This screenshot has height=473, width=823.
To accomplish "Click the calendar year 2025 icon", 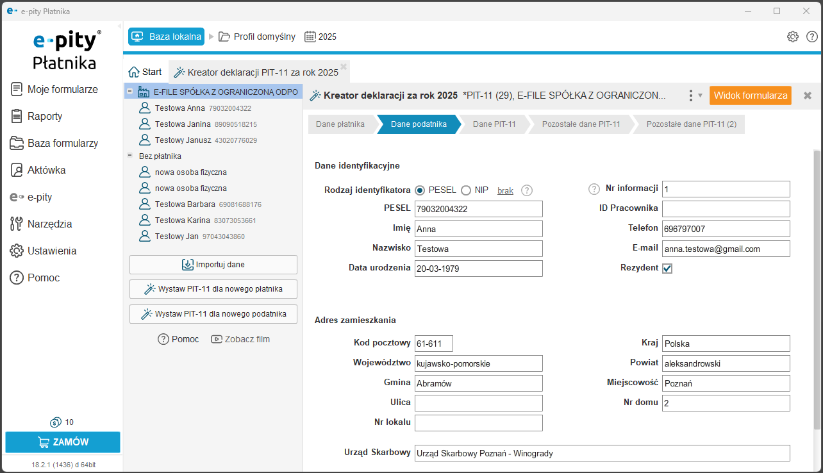I will [311, 37].
